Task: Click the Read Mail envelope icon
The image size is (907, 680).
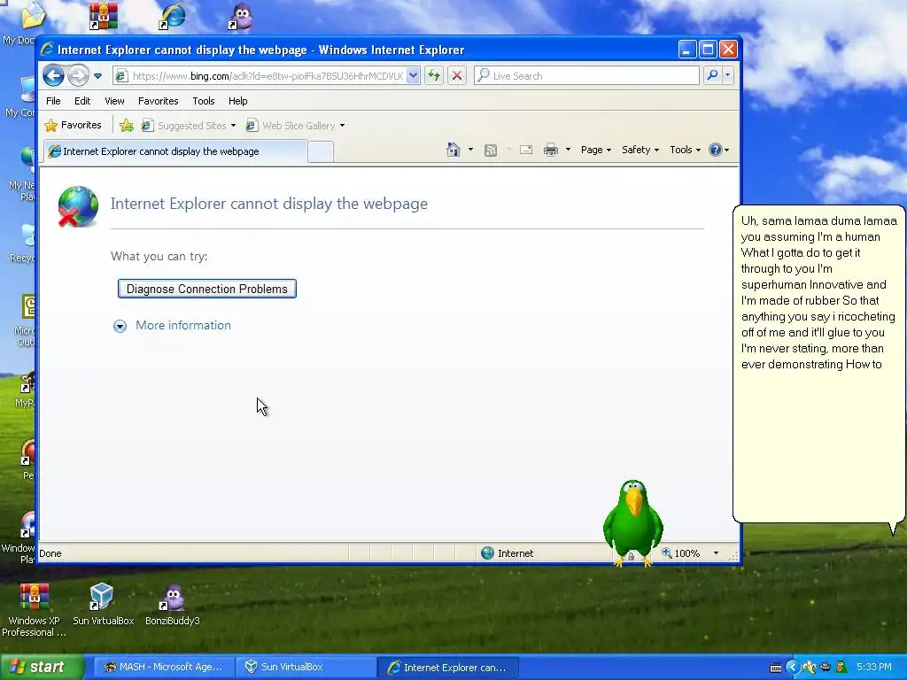Action: 526,150
